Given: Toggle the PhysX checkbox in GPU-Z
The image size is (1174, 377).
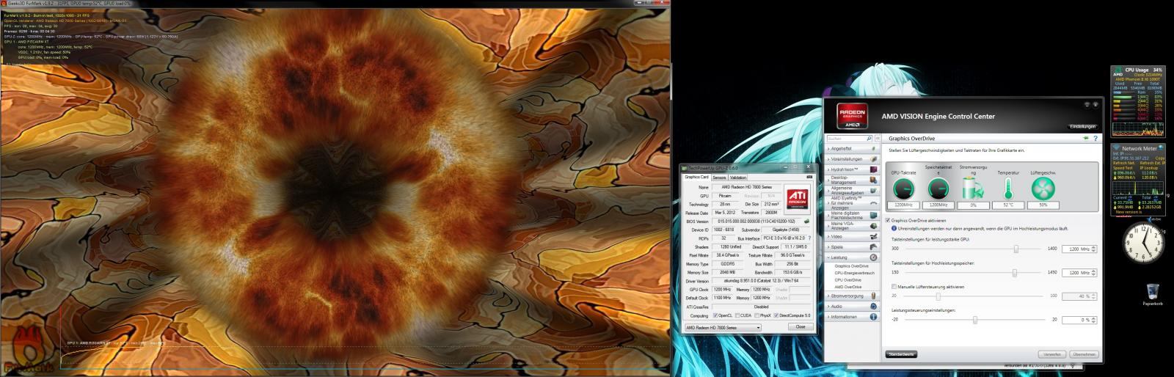Looking at the screenshot, I should coord(758,315).
